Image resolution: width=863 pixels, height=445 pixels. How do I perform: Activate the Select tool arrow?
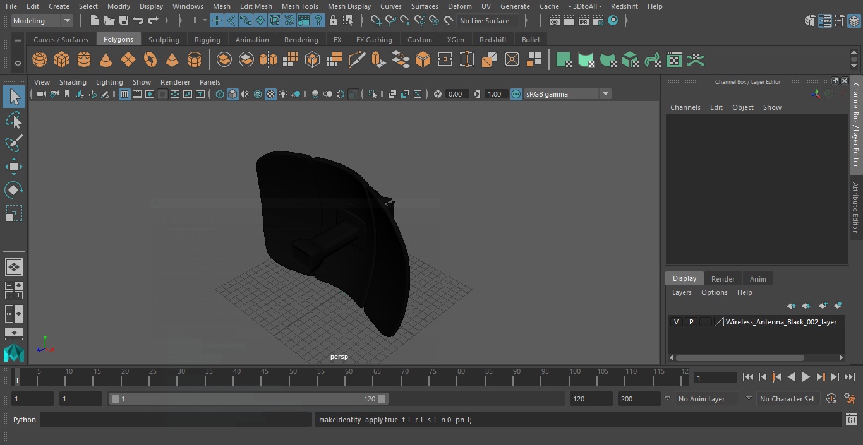click(14, 97)
